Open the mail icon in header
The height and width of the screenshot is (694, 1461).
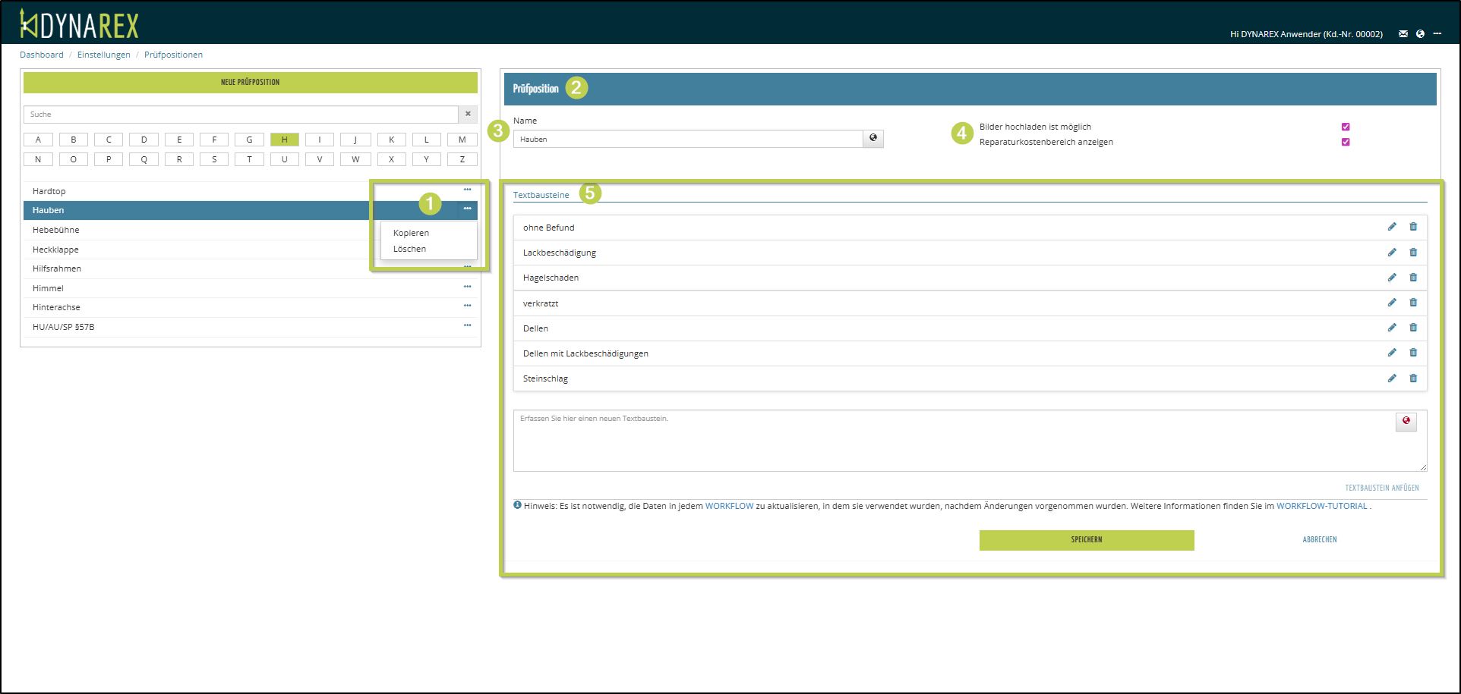tap(1403, 34)
